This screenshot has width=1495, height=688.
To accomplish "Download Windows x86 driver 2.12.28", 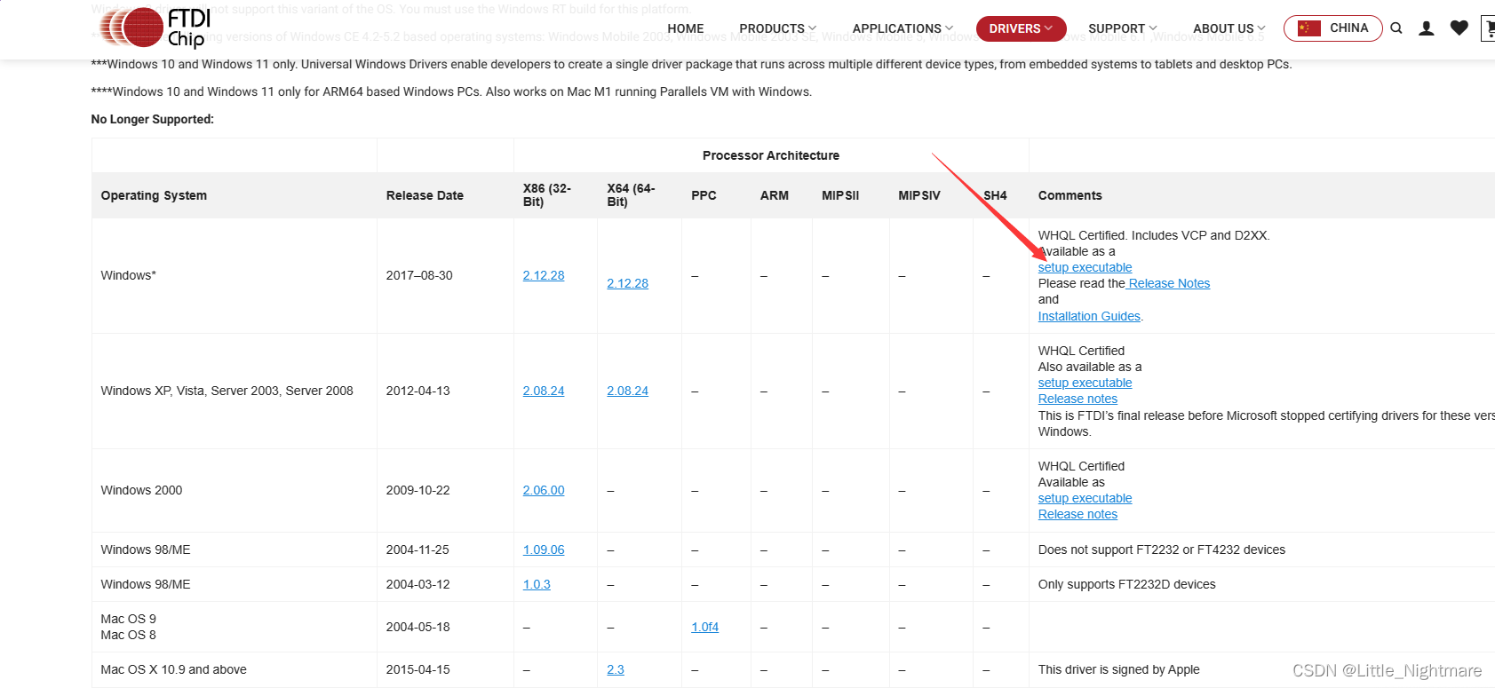I will point(544,275).
